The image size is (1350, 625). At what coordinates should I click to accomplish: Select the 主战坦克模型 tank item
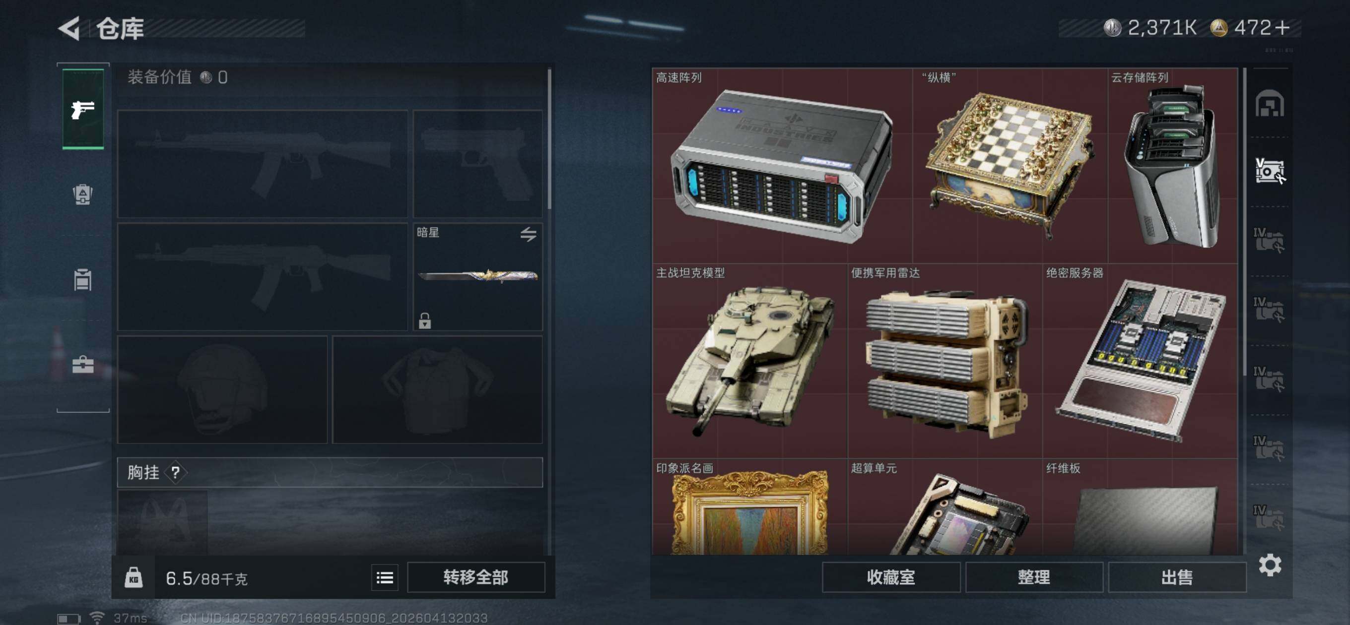coord(749,362)
